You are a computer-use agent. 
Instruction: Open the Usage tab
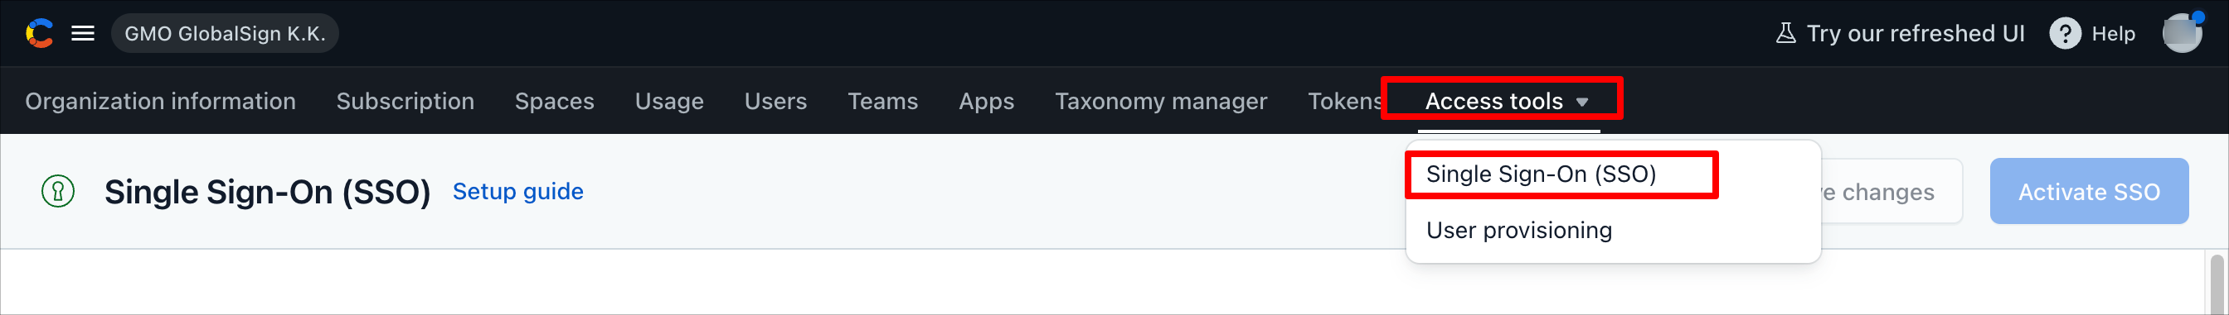(x=669, y=101)
